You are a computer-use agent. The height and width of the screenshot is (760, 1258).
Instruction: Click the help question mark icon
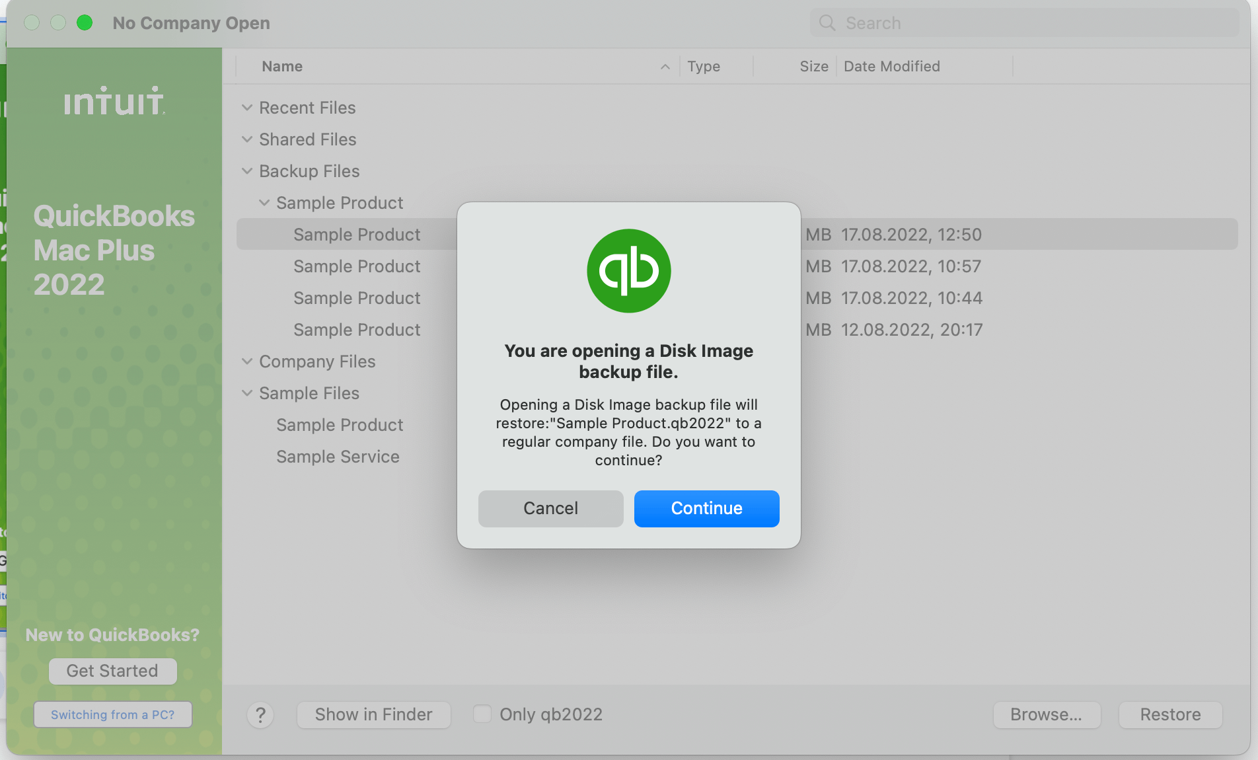click(260, 715)
